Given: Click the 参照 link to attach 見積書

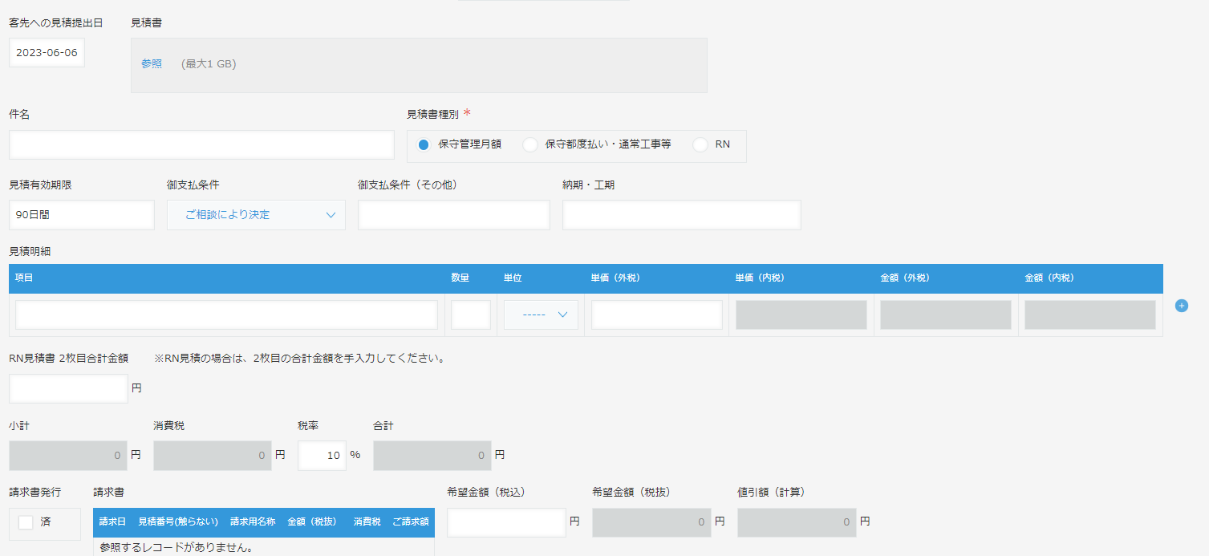Looking at the screenshot, I should click(152, 63).
